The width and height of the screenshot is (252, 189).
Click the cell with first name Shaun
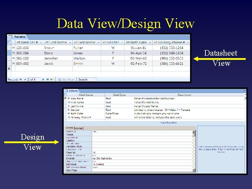[x=49, y=48]
